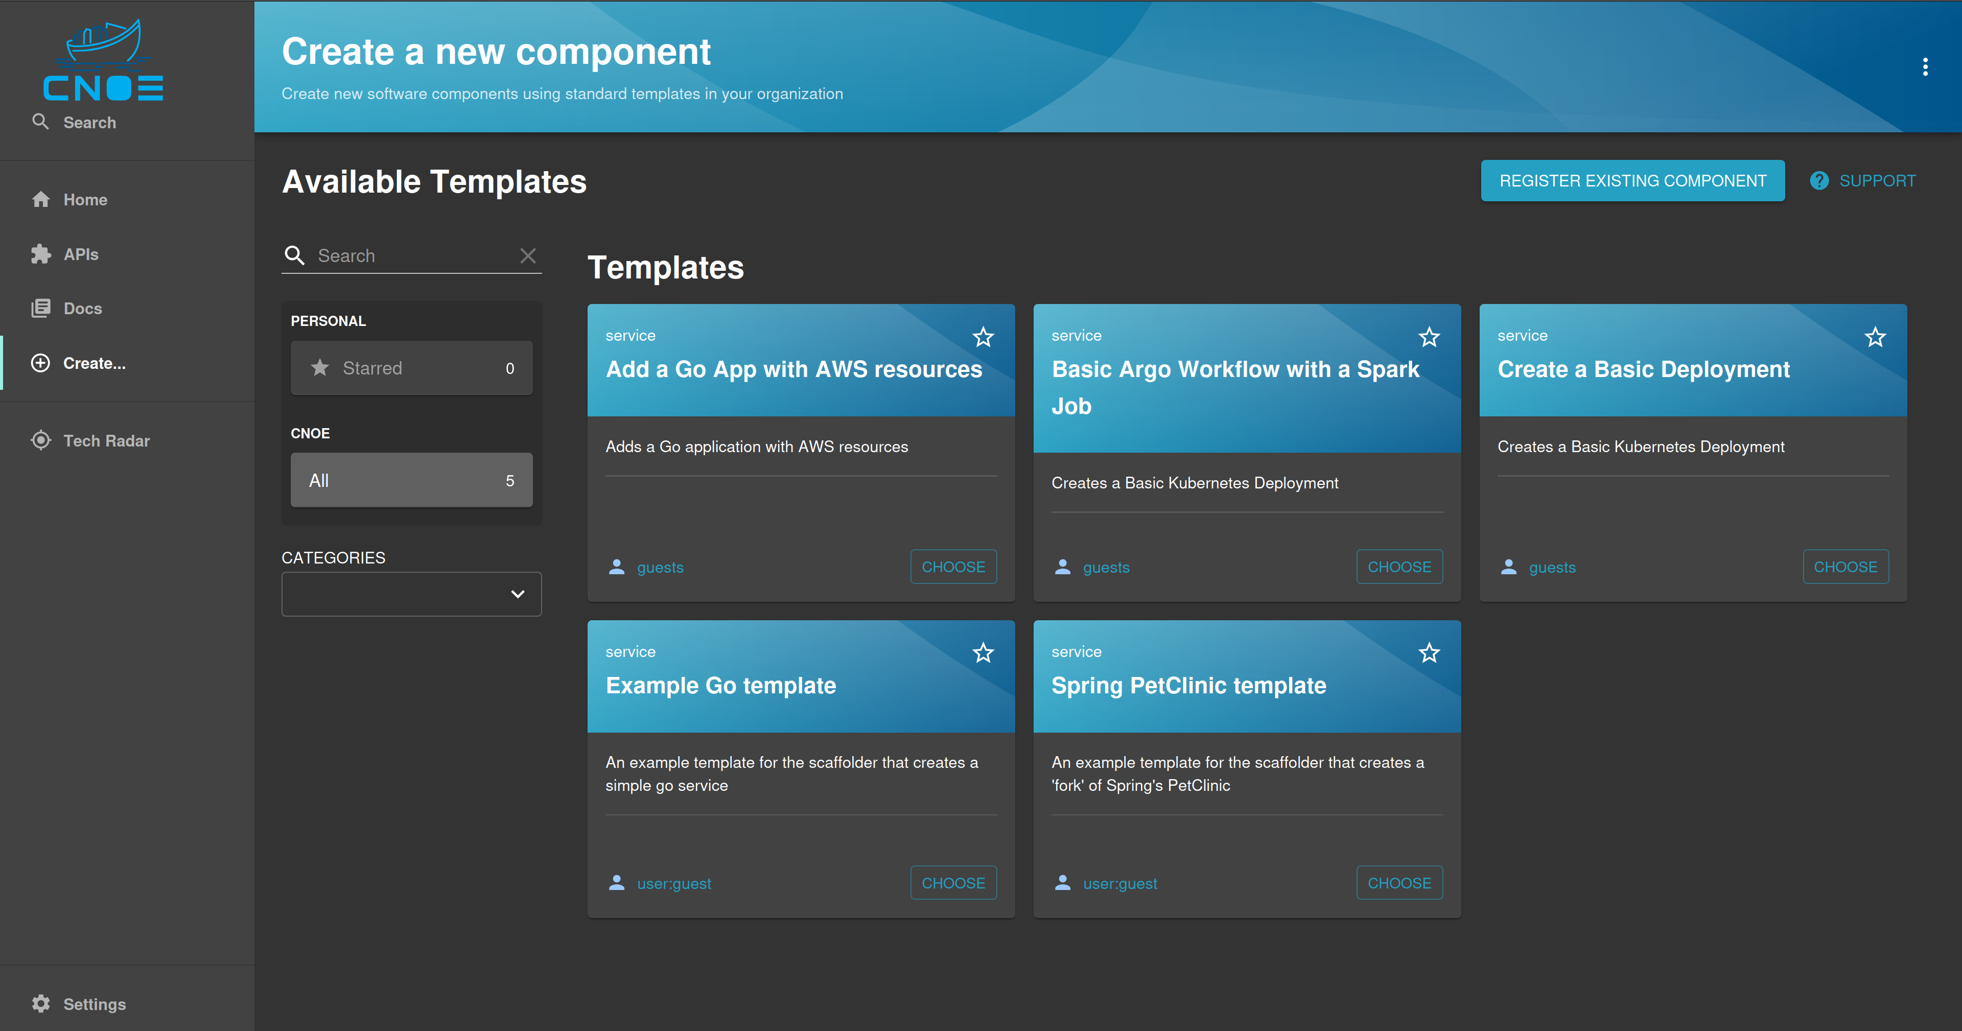Image resolution: width=1962 pixels, height=1031 pixels.
Task: Click the template search magnifier icon
Action: tap(294, 255)
